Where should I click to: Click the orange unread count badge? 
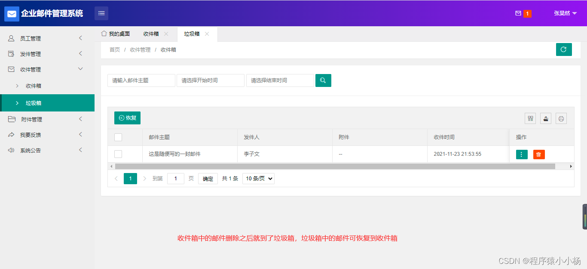point(527,14)
